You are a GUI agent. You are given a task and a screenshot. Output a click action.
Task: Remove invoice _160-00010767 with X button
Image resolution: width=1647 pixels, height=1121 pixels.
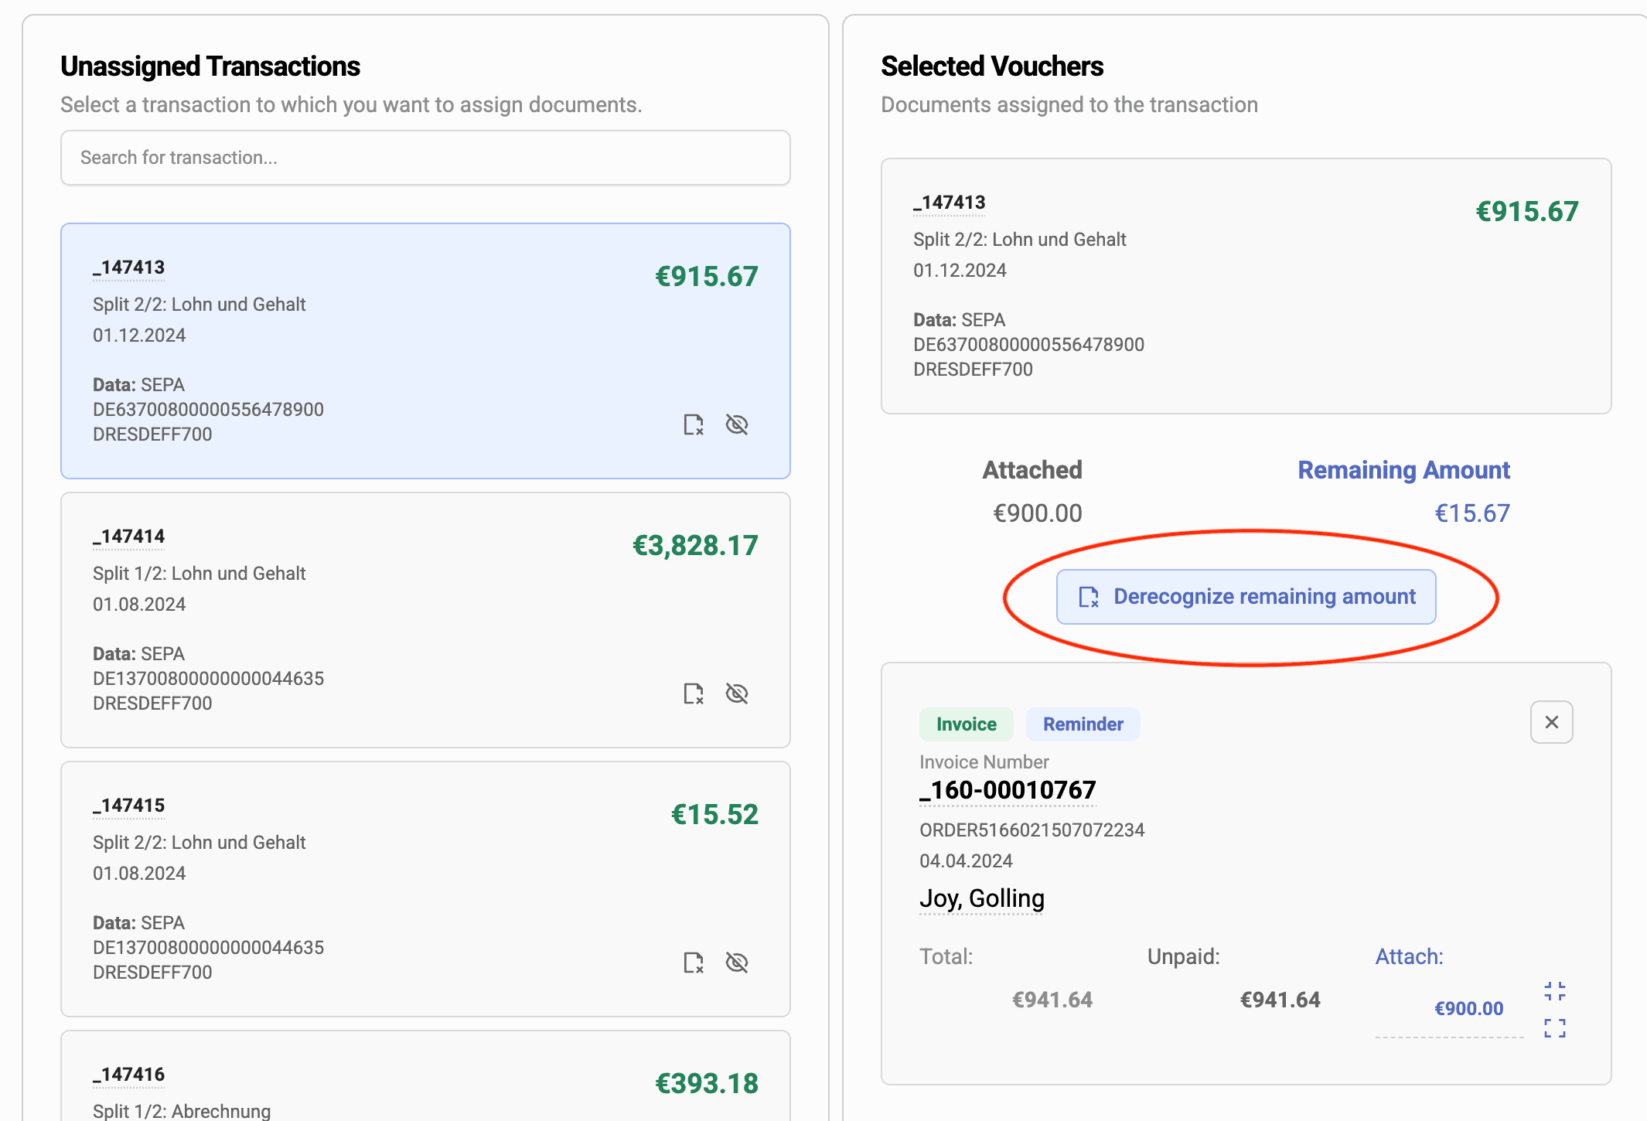click(1551, 722)
